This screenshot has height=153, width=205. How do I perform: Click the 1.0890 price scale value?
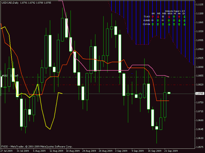click(x=200, y=67)
